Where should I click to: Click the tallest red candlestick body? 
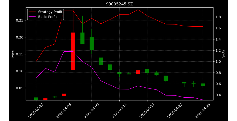[x=73, y=51]
